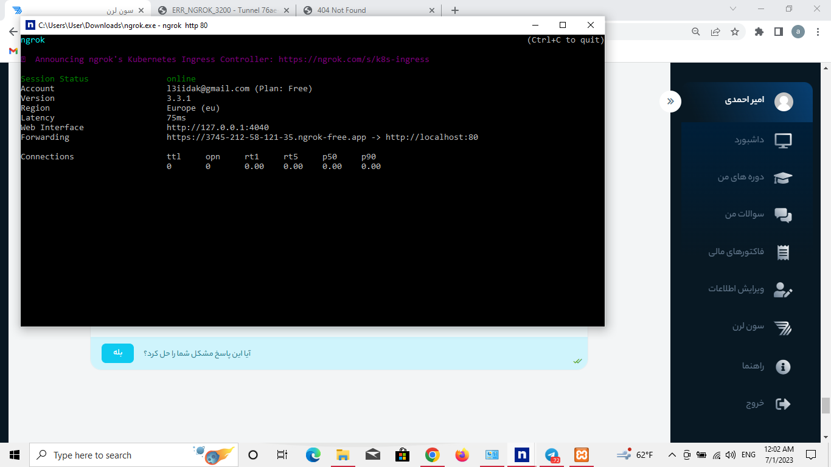
Task: Click the user avatar next to امیر احمدی
Action: 784,102
